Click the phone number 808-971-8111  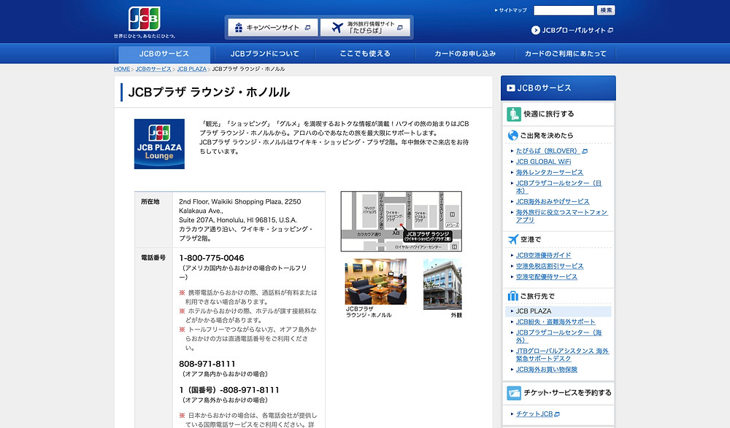tap(207, 364)
